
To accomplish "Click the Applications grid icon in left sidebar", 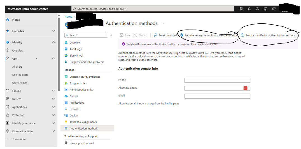I will coord(8,107).
